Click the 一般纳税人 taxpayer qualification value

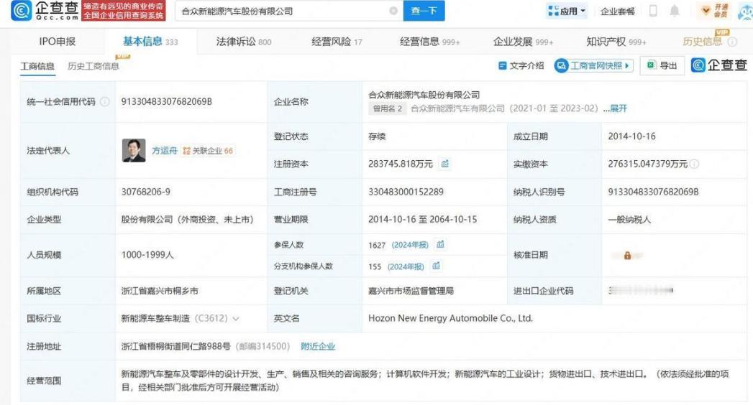point(629,220)
